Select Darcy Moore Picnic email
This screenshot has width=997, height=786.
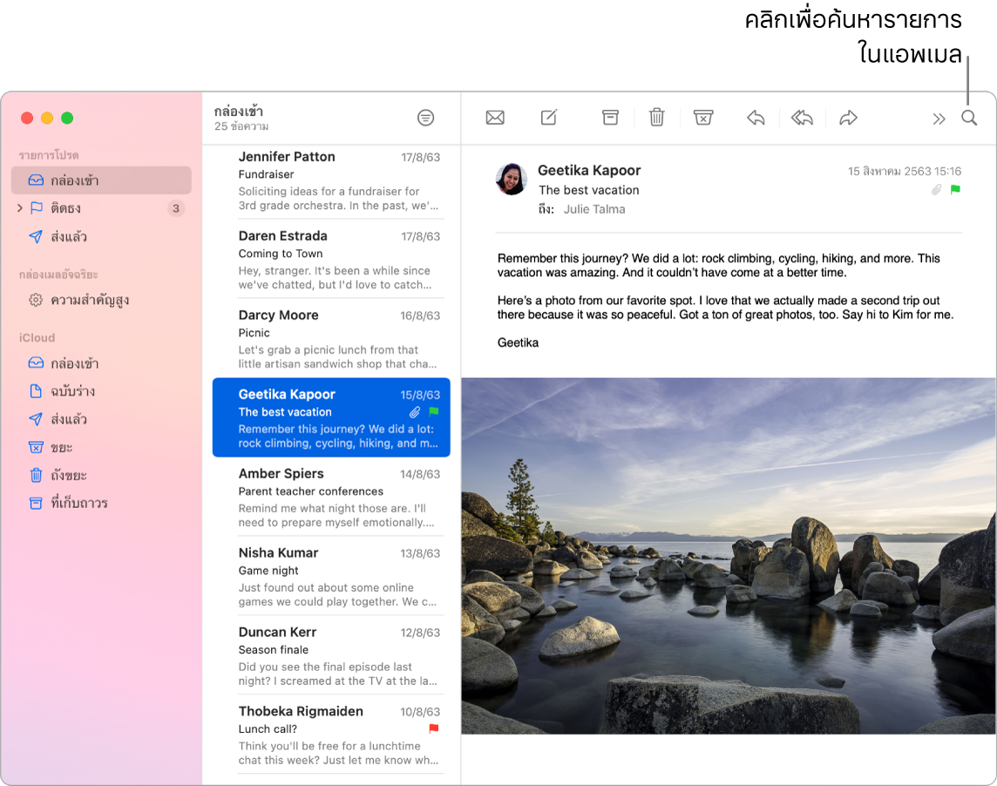[331, 339]
